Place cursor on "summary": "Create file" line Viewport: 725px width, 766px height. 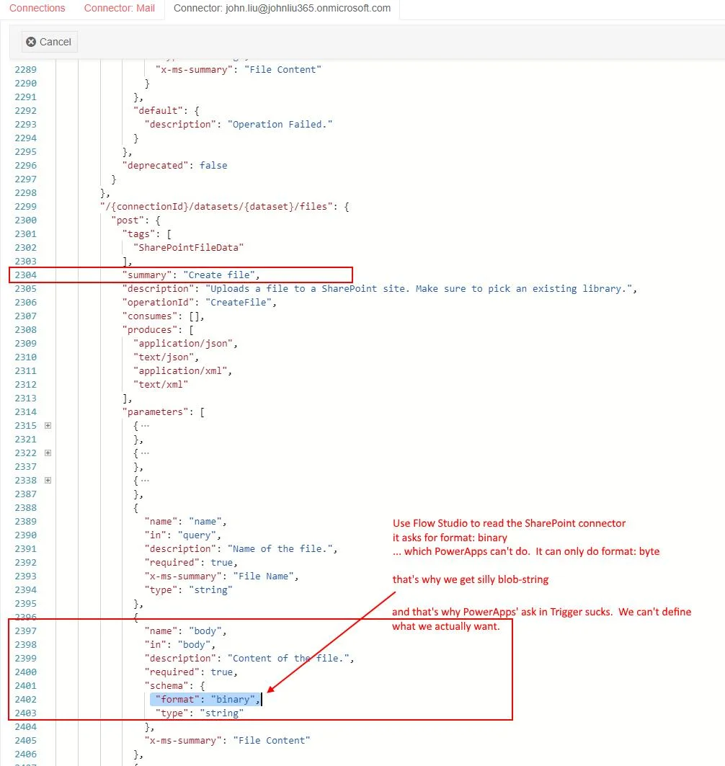click(190, 275)
